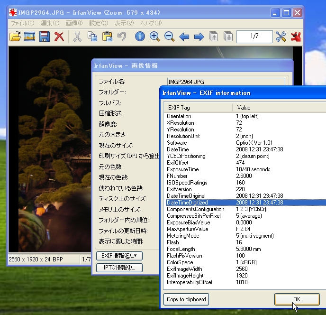The width and height of the screenshot is (326, 315).
Task: Click the Zoom Out magnifier icon
Action: (x=170, y=37)
